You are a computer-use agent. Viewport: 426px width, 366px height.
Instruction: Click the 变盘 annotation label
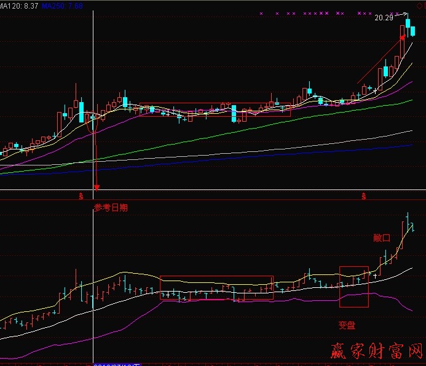[x=347, y=325]
